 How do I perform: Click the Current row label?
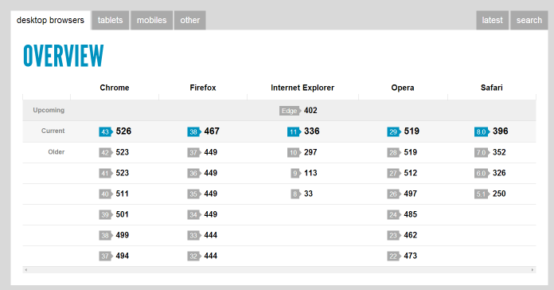click(53, 131)
